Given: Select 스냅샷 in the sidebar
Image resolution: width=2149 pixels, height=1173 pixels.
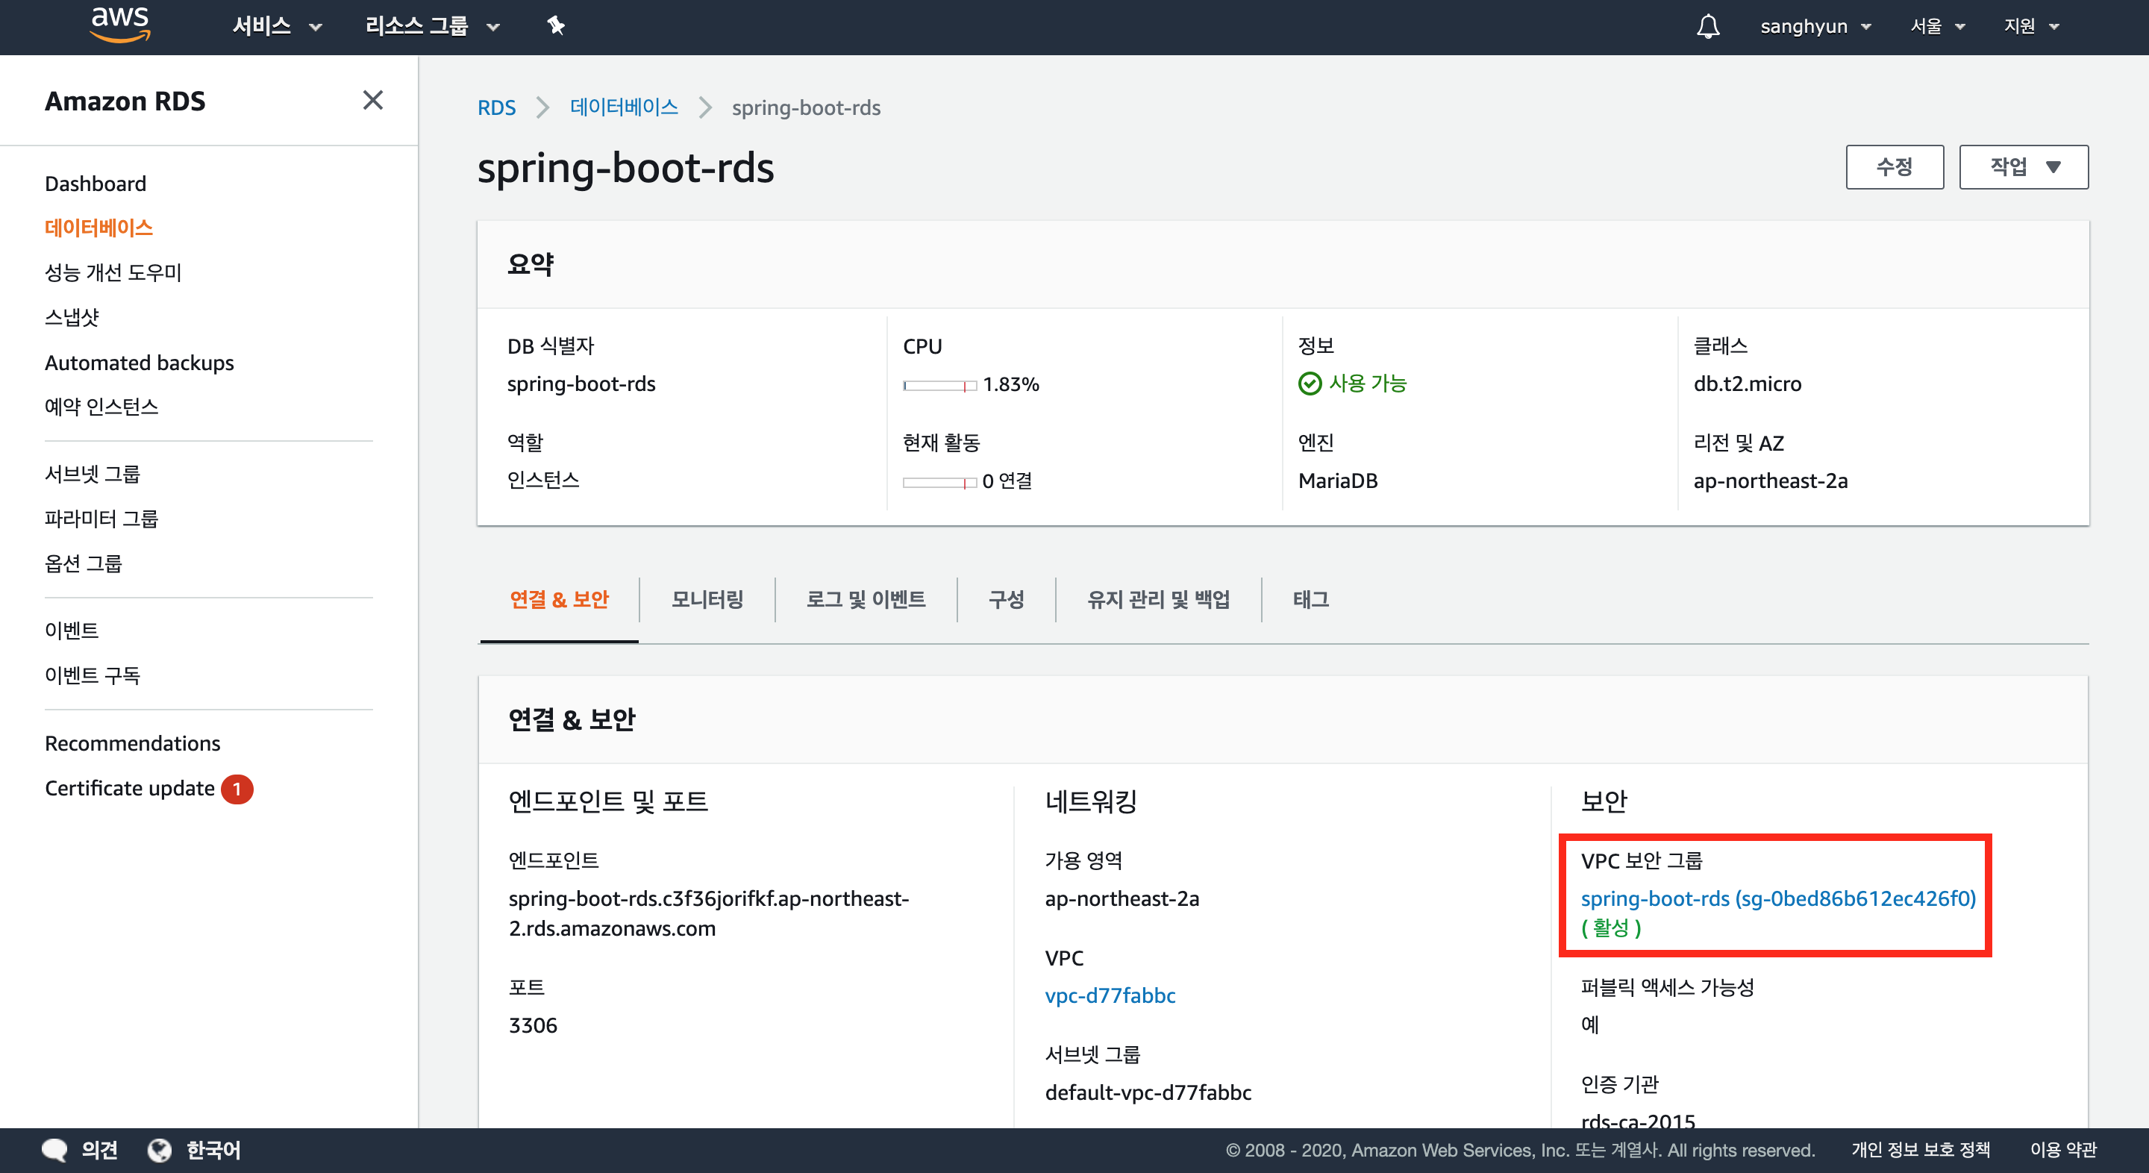Looking at the screenshot, I should tap(72, 317).
